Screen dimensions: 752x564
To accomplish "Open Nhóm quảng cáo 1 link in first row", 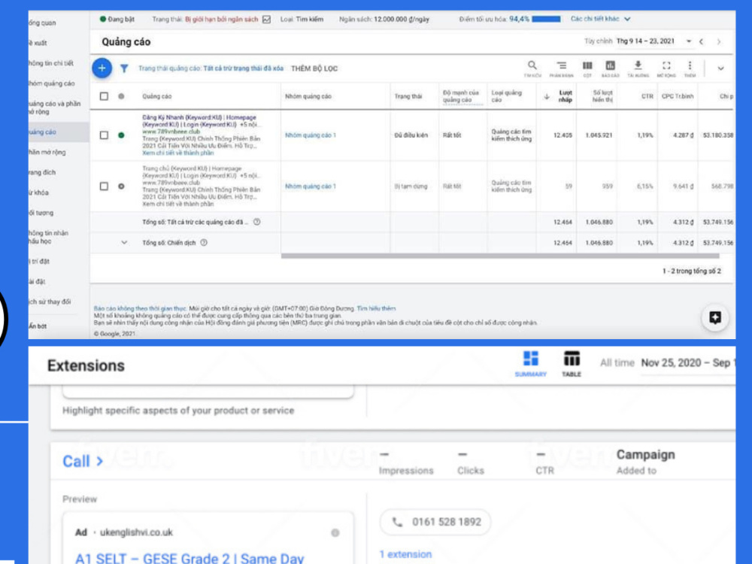I will click(311, 135).
